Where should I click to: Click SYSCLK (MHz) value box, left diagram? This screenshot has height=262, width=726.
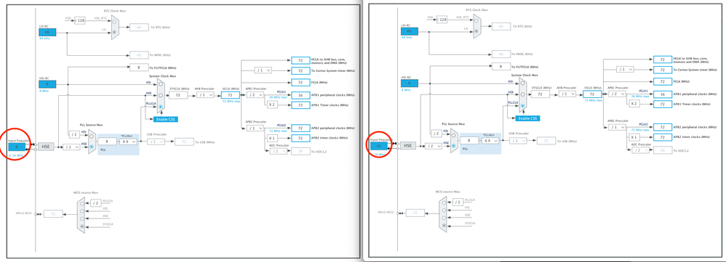pyautogui.click(x=177, y=95)
